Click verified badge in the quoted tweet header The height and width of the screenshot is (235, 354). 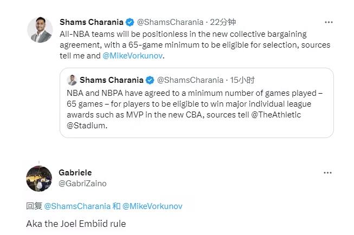[x=150, y=80]
